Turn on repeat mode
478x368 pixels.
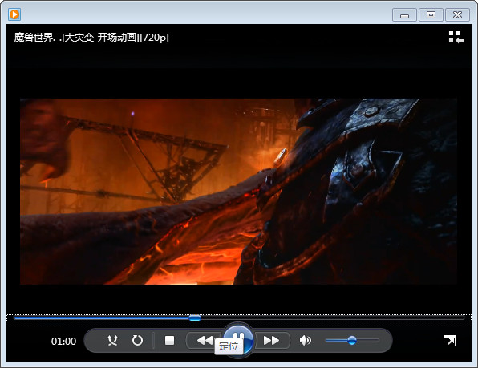click(x=137, y=340)
